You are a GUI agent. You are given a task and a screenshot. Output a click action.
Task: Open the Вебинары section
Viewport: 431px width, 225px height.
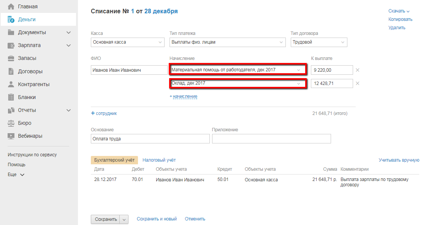coord(30,136)
